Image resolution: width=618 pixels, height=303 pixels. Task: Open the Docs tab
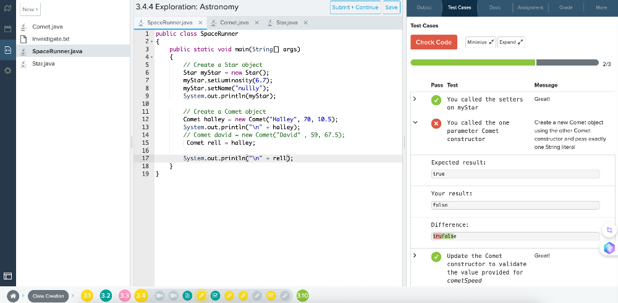click(x=495, y=7)
